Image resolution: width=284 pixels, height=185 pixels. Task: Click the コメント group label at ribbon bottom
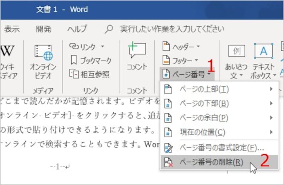[x=137, y=90]
